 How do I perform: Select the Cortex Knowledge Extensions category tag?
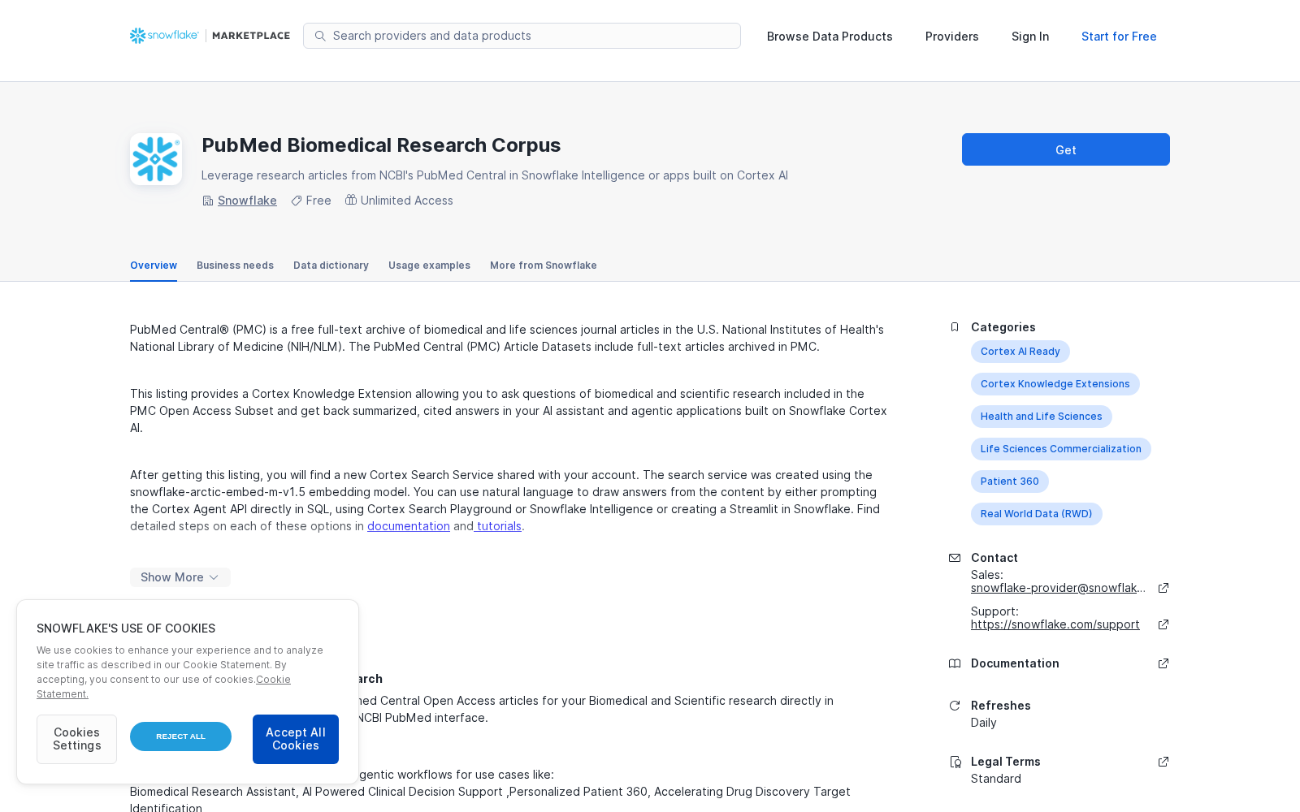click(1055, 384)
